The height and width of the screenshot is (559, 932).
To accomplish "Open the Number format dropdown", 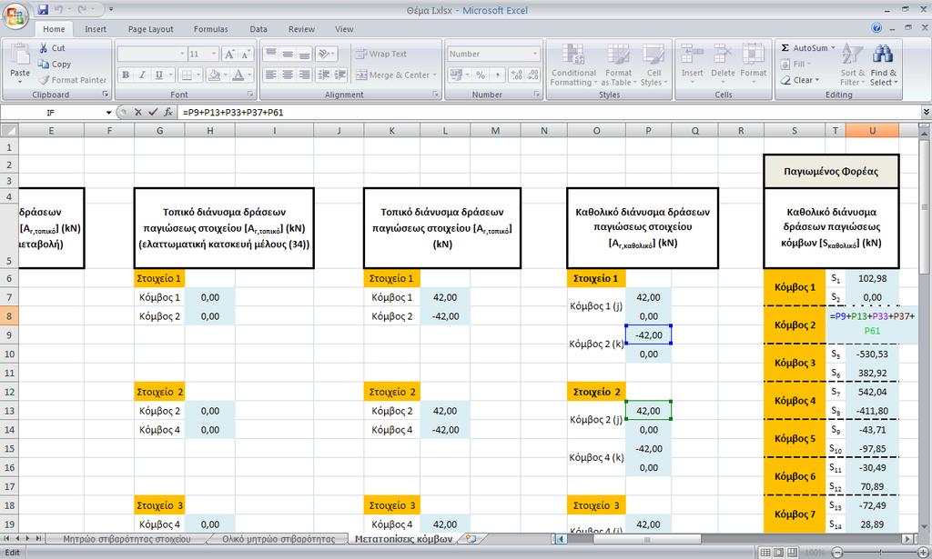I will [535, 54].
